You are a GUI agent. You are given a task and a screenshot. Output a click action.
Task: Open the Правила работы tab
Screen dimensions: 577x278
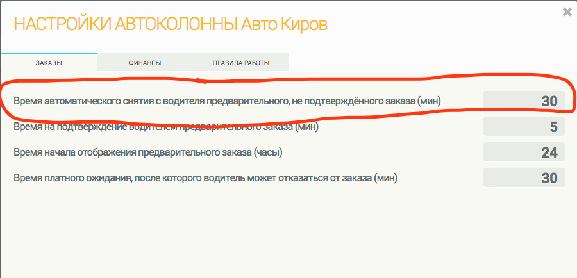240,63
